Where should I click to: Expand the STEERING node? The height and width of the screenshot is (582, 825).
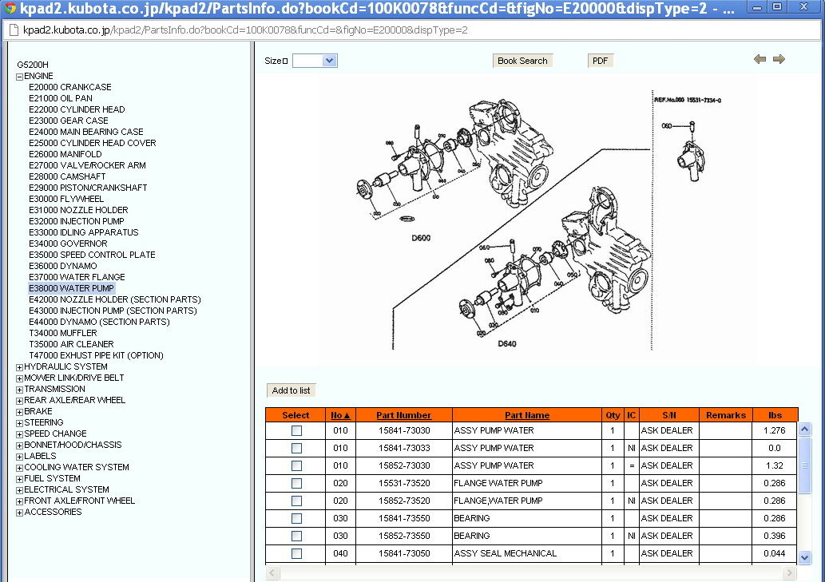[19, 423]
